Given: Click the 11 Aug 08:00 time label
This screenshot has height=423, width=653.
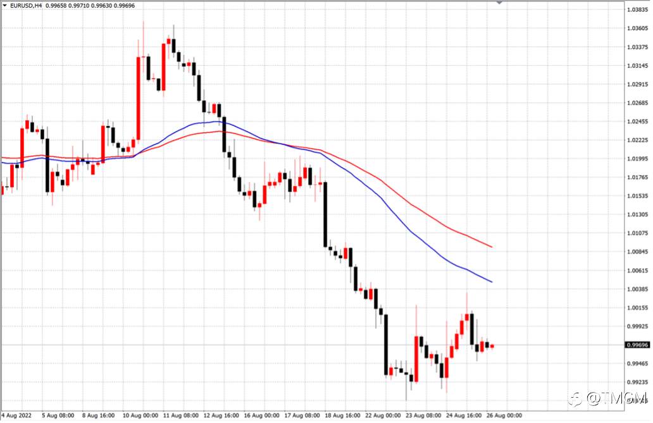Looking at the screenshot, I should coord(181,415).
